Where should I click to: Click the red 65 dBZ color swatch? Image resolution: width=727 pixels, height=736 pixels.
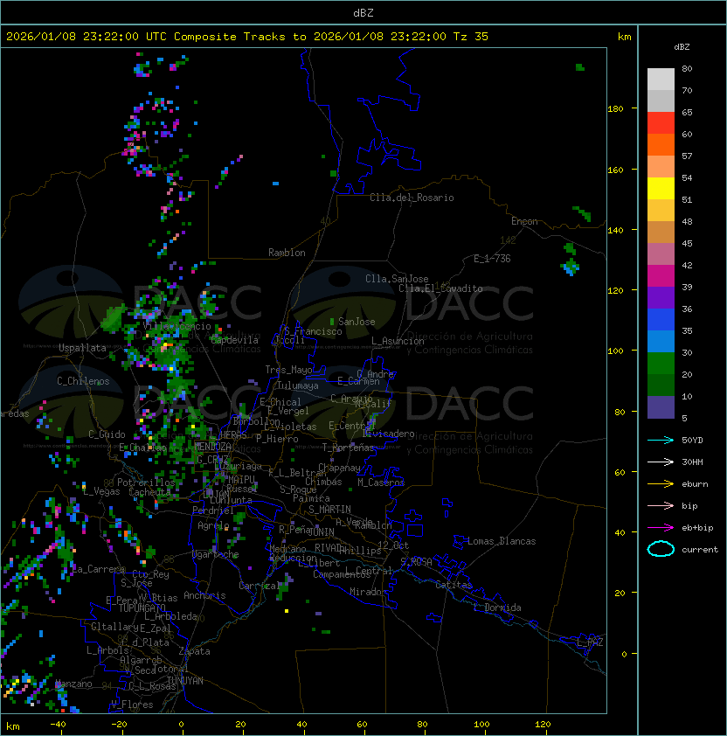[x=661, y=123]
